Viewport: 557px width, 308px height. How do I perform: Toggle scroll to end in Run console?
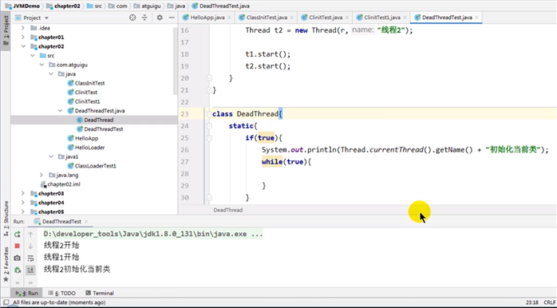[x=30, y=270]
